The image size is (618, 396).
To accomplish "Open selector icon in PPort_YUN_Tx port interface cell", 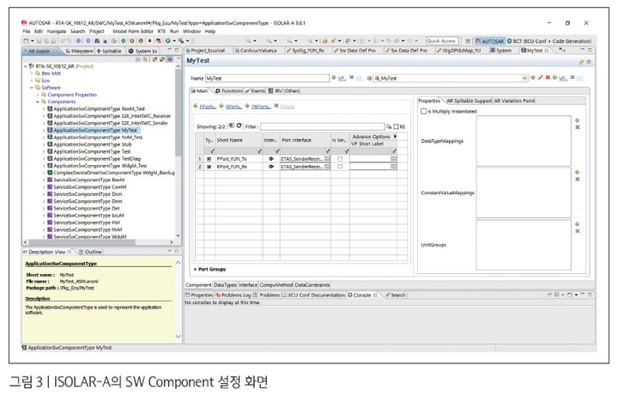I will (327, 159).
